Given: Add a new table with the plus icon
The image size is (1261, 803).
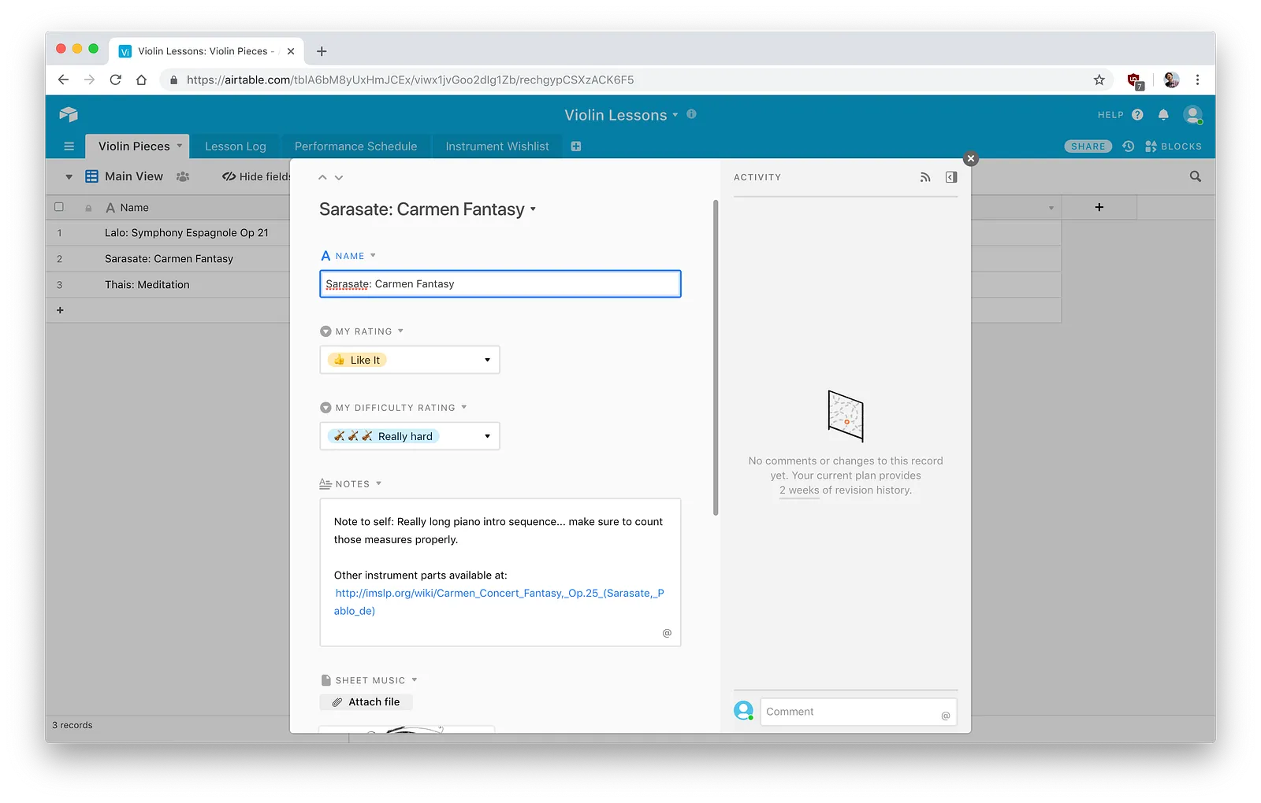Looking at the screenshot, I should [576, 146].
